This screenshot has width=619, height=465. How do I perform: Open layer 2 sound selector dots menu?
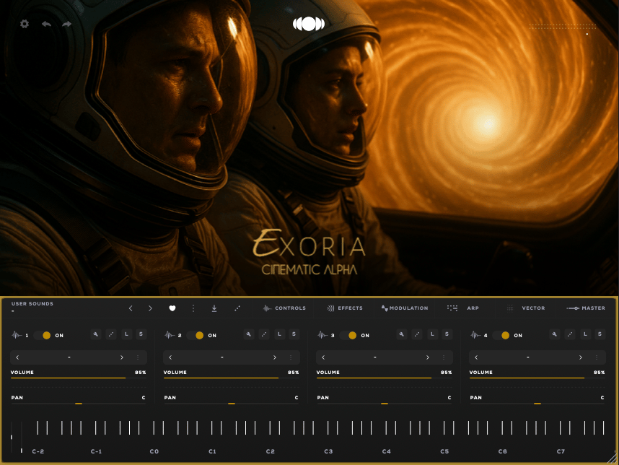[x=291, y=357]
